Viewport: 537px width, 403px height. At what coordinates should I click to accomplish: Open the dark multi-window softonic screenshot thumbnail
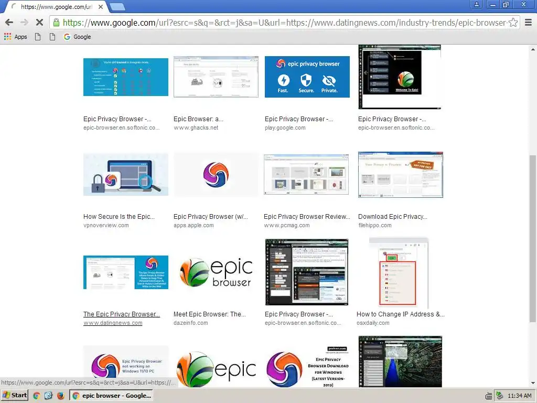tap(307, 272)
